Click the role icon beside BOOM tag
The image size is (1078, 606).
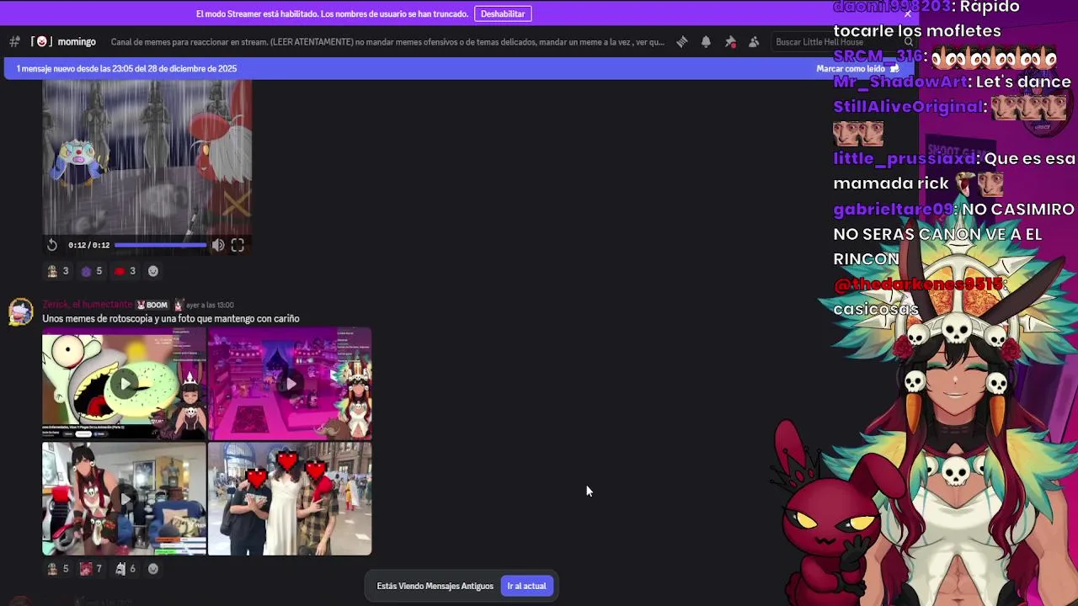(179, 305)
